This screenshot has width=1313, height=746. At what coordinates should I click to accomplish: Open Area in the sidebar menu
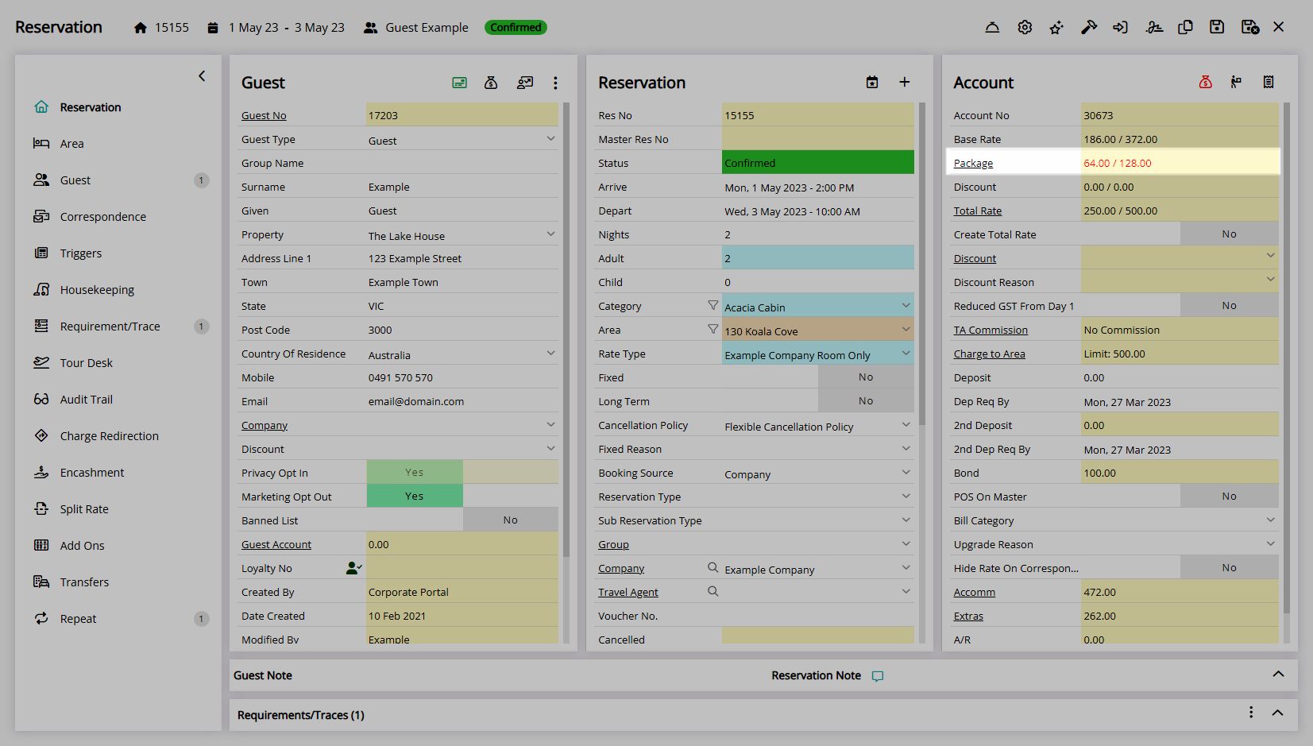(71, 144)
